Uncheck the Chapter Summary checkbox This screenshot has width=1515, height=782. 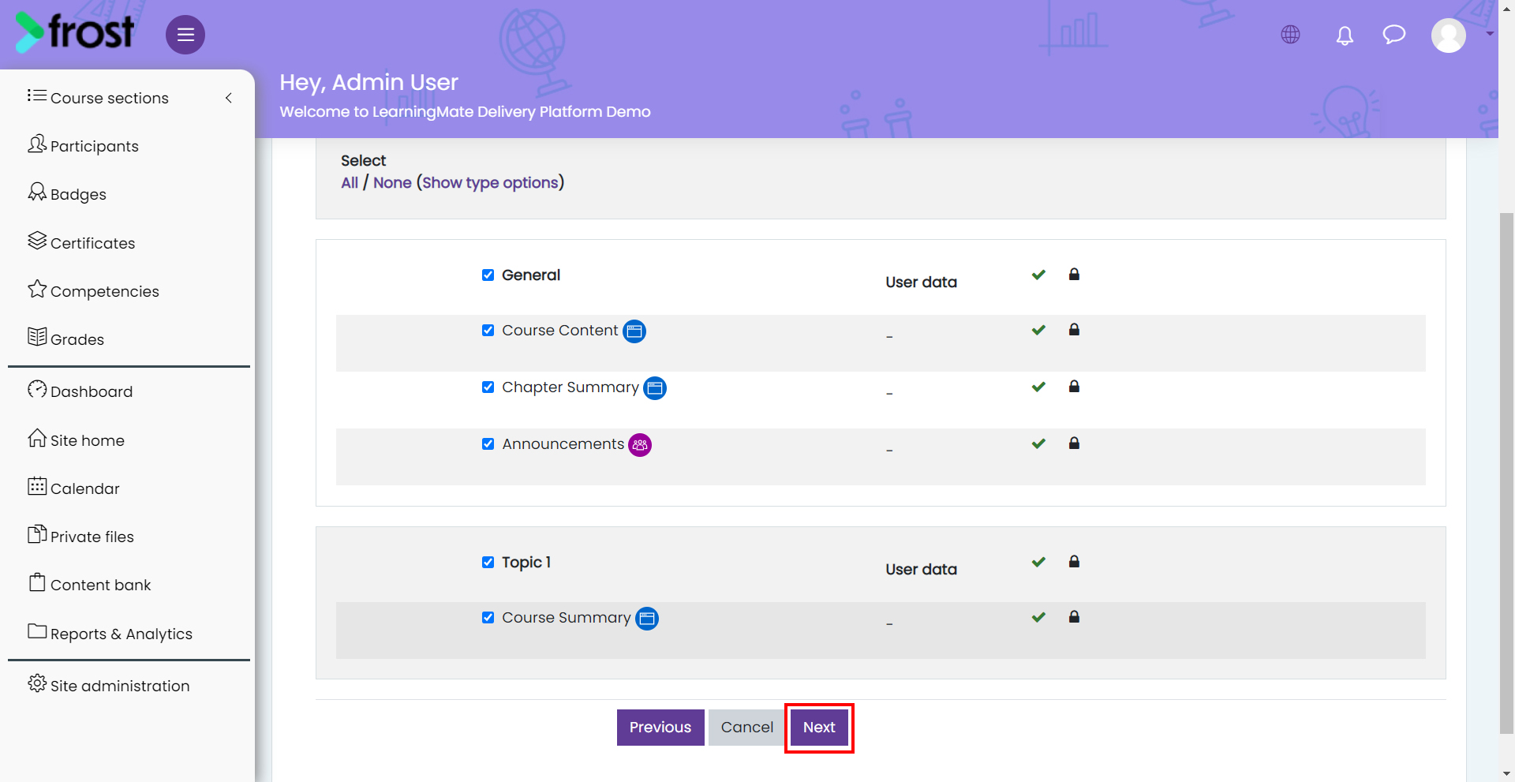coord(488,387)
